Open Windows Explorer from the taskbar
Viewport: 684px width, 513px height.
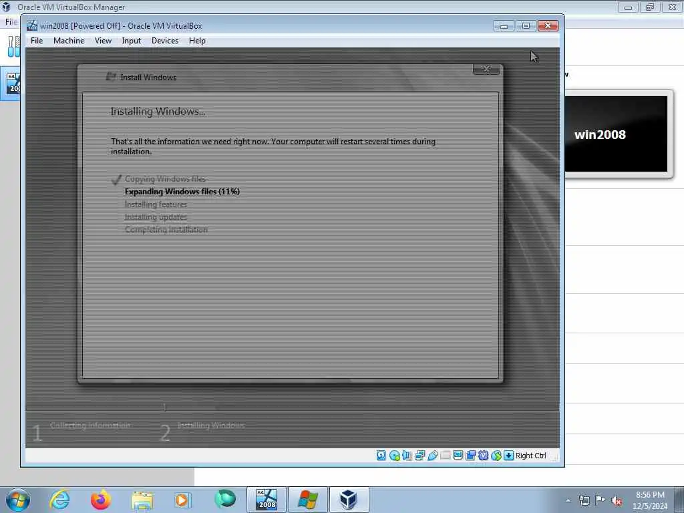[x=142, y=500]
